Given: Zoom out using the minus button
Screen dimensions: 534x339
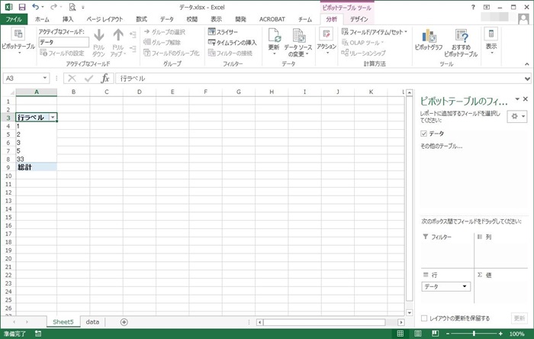Looking at the screenshot, I should [448, 334].
